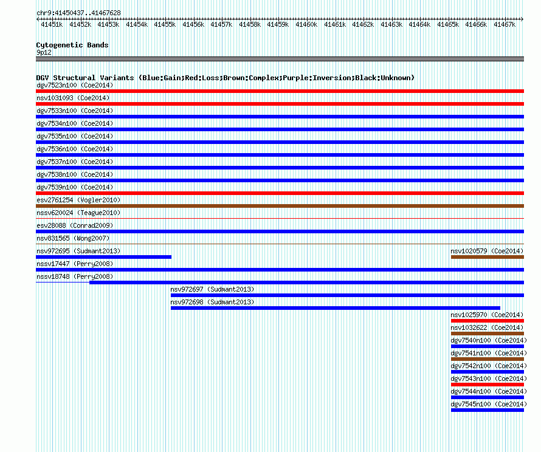The width and height of the screenshot is (541, 452).
Task: Click the red loss bar under nsv1031093
Action: pyautogui.click(x=280, y=104)
